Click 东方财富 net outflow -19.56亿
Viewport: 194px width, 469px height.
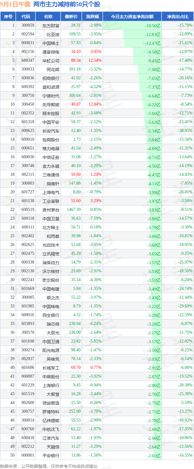pos(153,26)
